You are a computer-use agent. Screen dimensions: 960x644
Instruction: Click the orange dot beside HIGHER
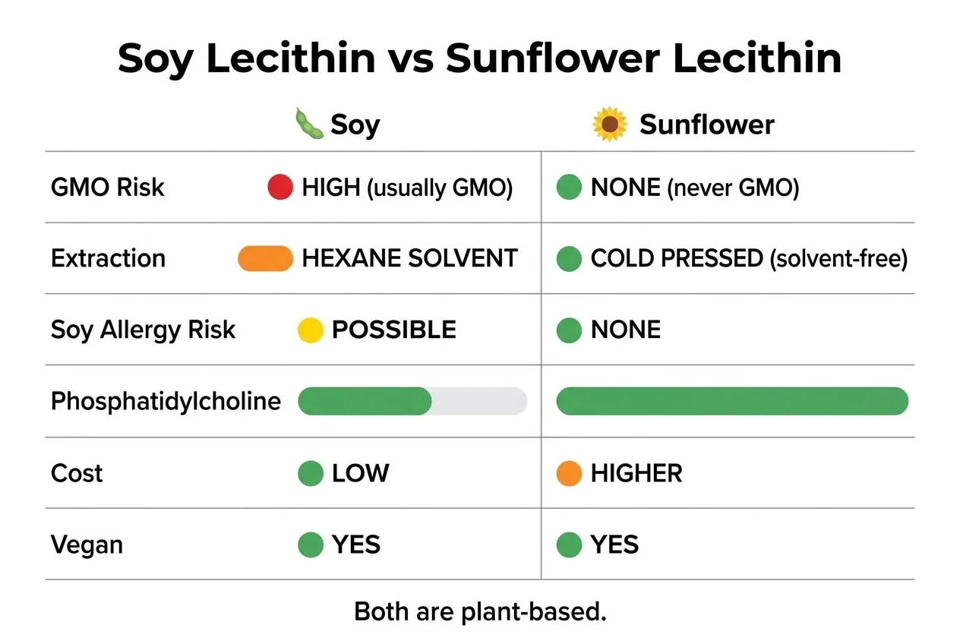click(569, 473)
